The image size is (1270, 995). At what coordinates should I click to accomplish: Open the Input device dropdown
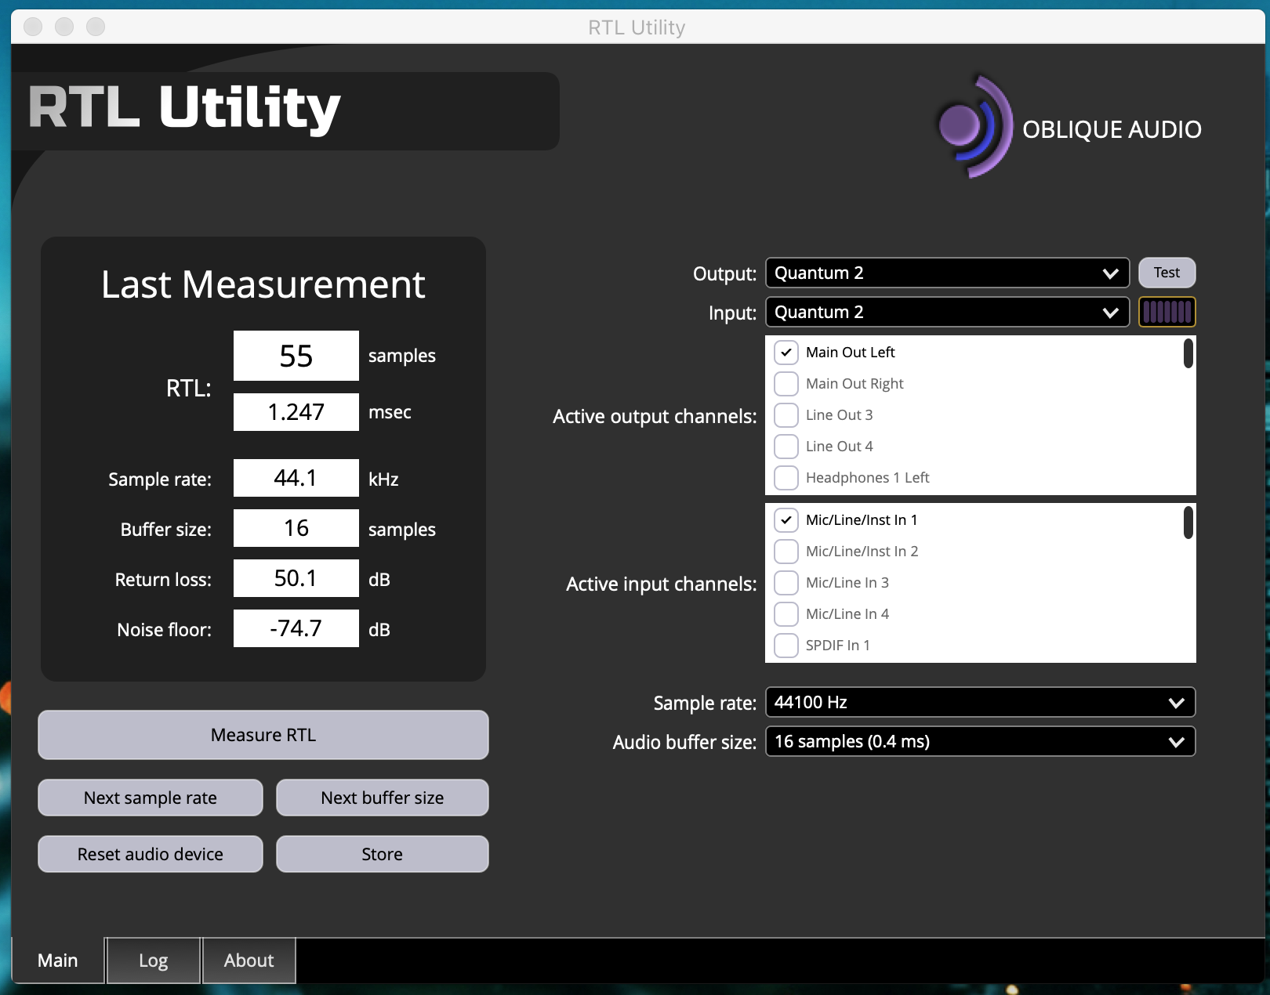[x=946, y=312]
